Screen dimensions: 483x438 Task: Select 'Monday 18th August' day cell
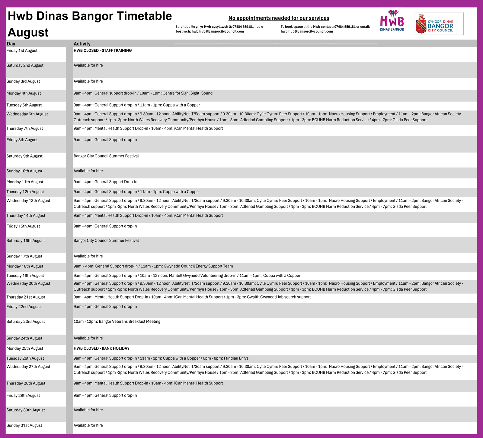[36, 267]
